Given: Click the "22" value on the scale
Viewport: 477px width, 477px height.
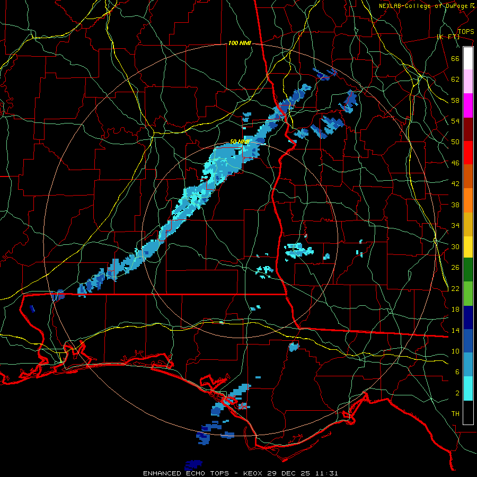Looking at the screenshot, I should click(455, 289).
